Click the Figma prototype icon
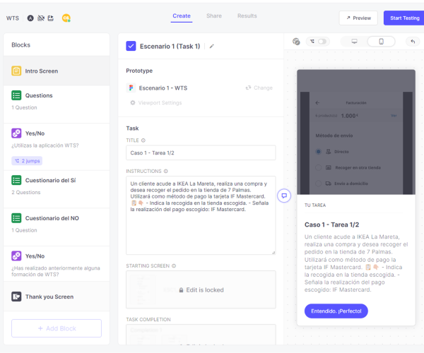424x353 pixels. 131,88
